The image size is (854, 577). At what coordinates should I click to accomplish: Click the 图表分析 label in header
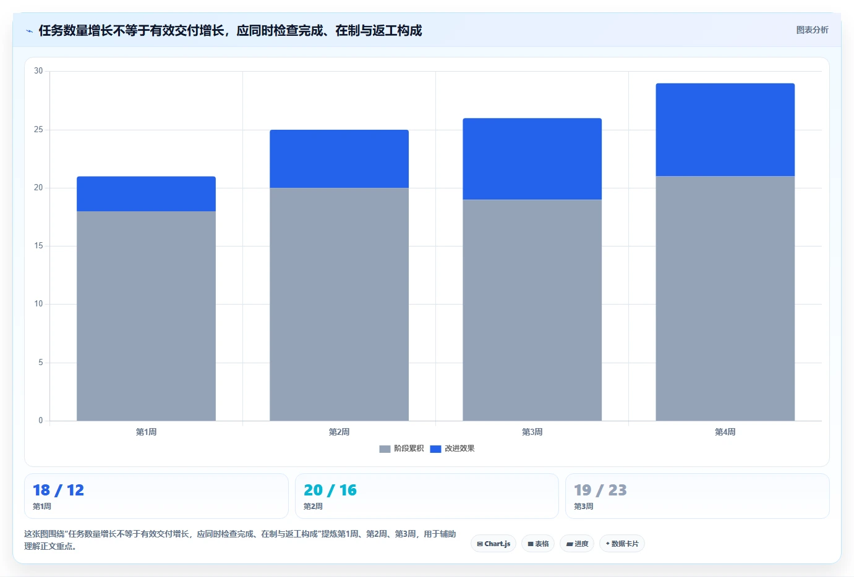point(812,30)
